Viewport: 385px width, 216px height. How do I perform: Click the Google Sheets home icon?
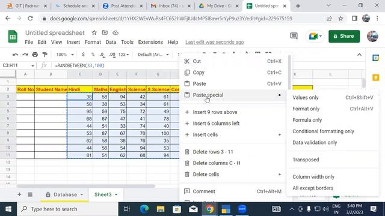pyautogui.click(x=13, y=37)
